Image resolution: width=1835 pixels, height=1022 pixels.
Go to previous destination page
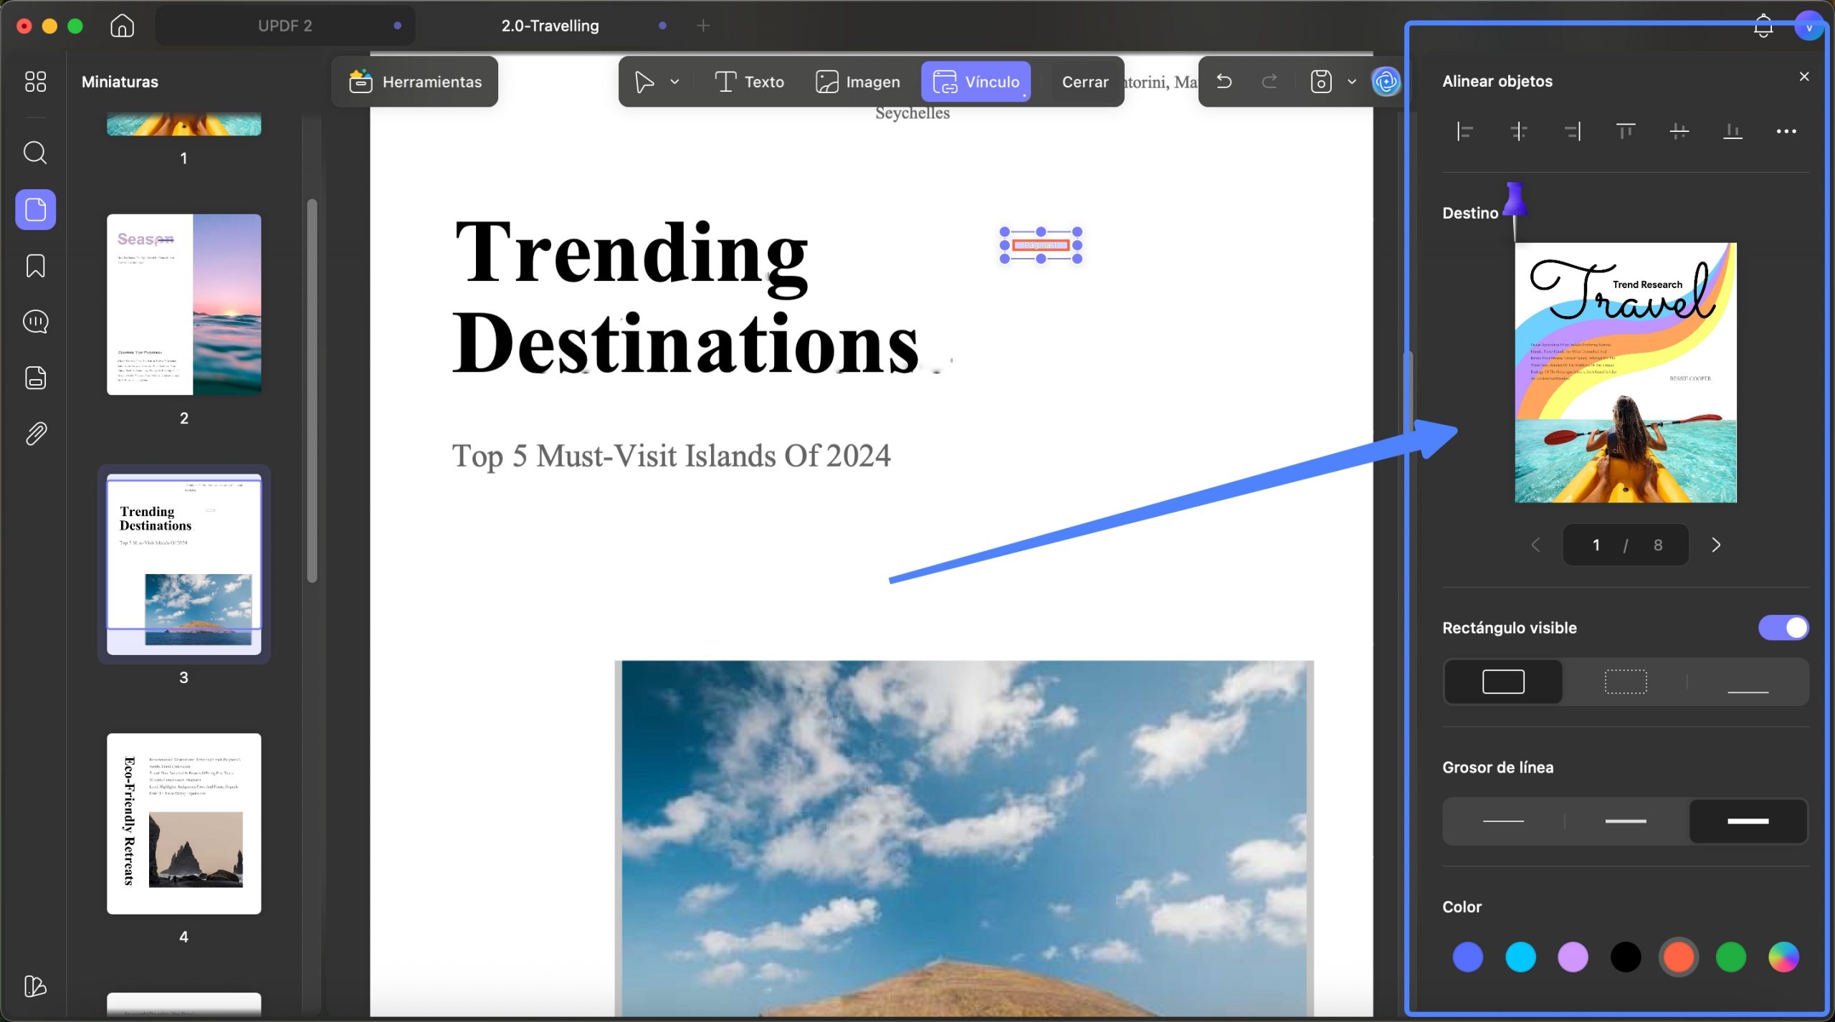(1535, 545)
